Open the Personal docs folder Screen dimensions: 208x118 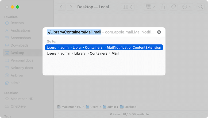[x=22, y=60]
